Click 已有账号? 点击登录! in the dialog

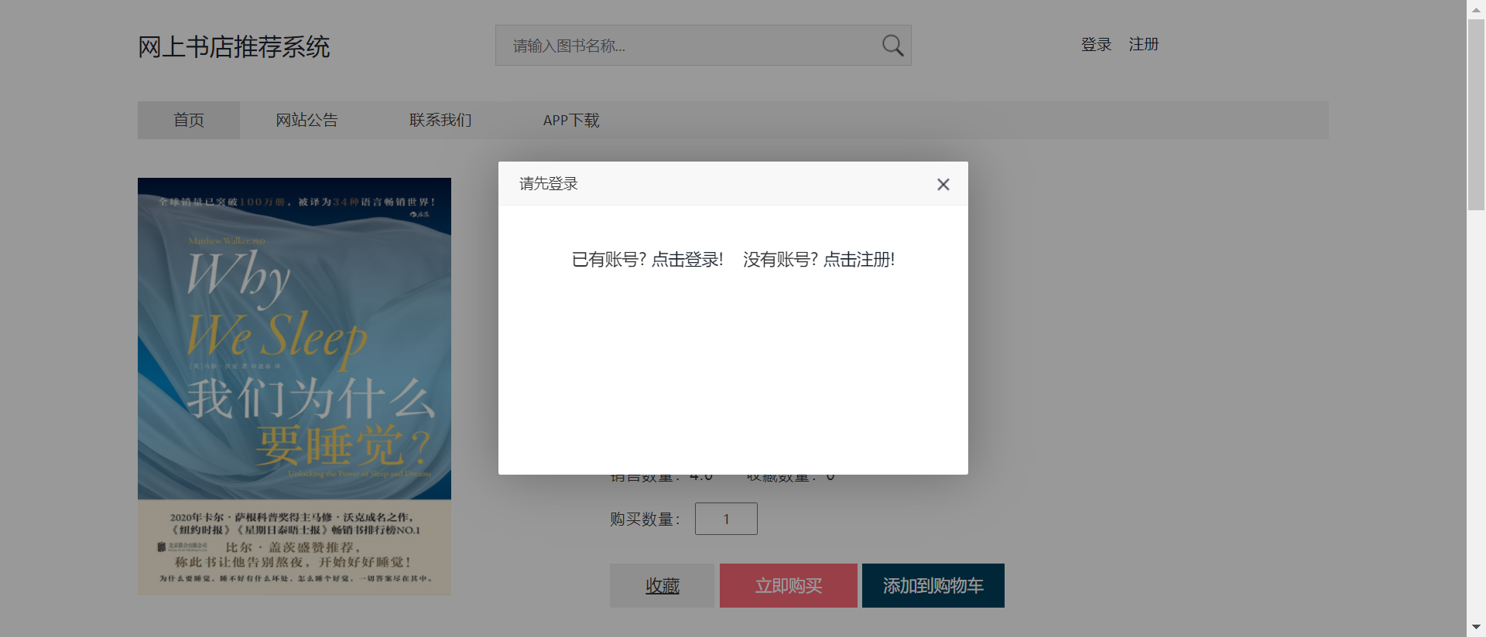(x=647, y=260)
